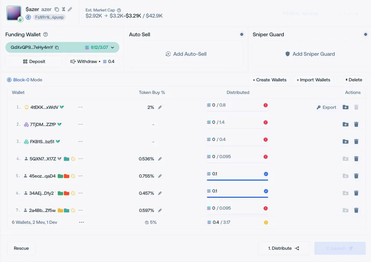Edit token details with pencil icon
Viewport: 371px width, 262px height.
tap(70, 9)
